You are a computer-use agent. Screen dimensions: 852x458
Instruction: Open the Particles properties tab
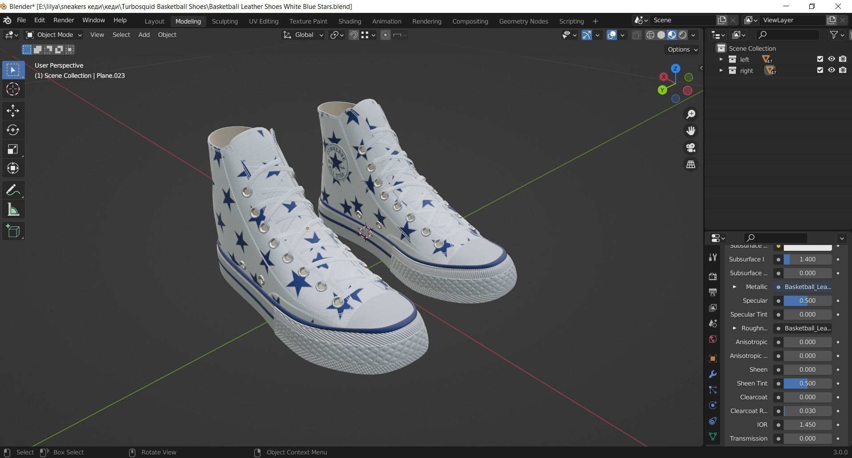click(x=713, y=390)
